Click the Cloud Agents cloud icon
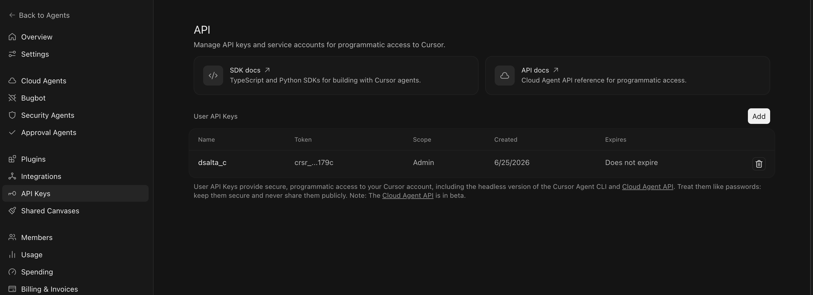This screenshot has width=813, height=295. click(x=12, y=81)
